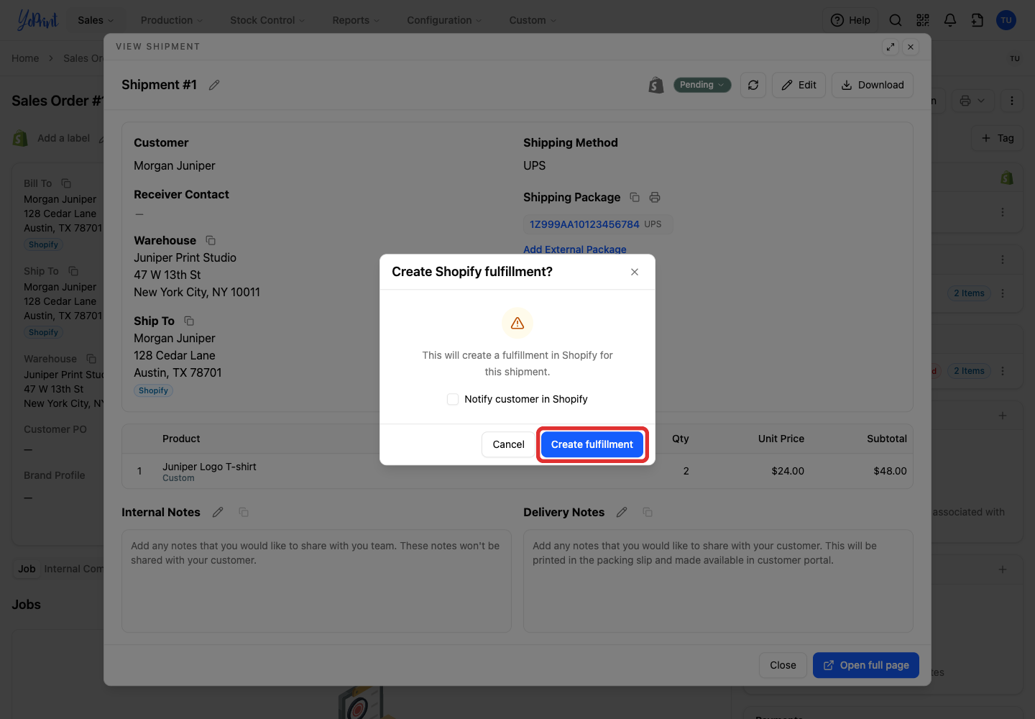Open notifications bell icon
The image size is (1035, 719).
pos(950,20)
